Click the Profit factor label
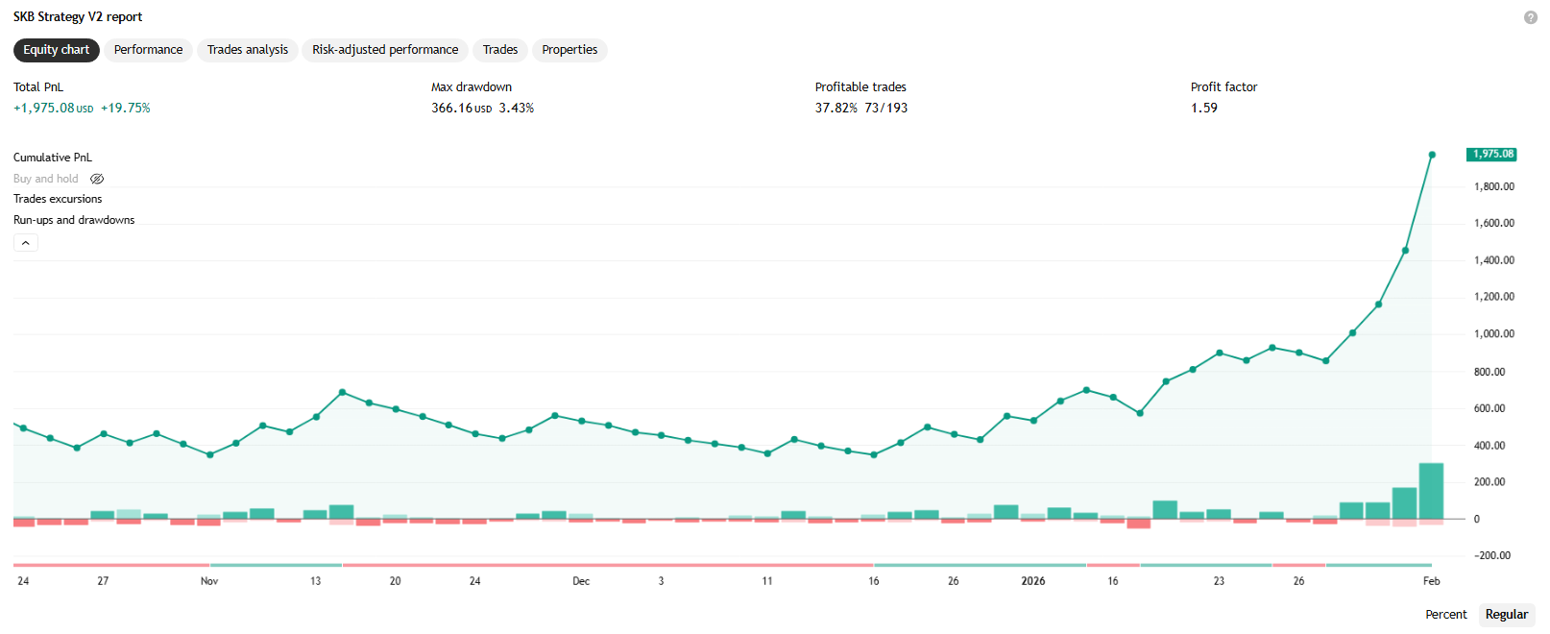 (1223, 87)
